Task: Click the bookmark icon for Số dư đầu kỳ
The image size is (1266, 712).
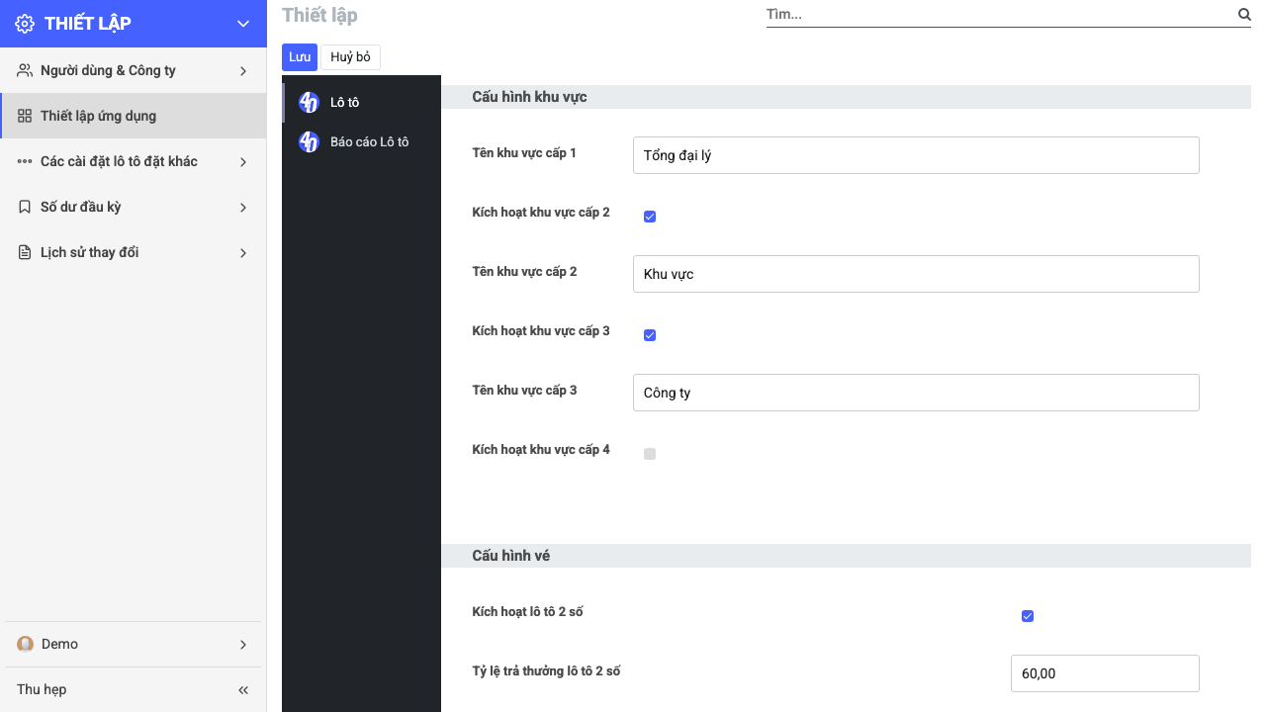Action: (x=25, y=207)
